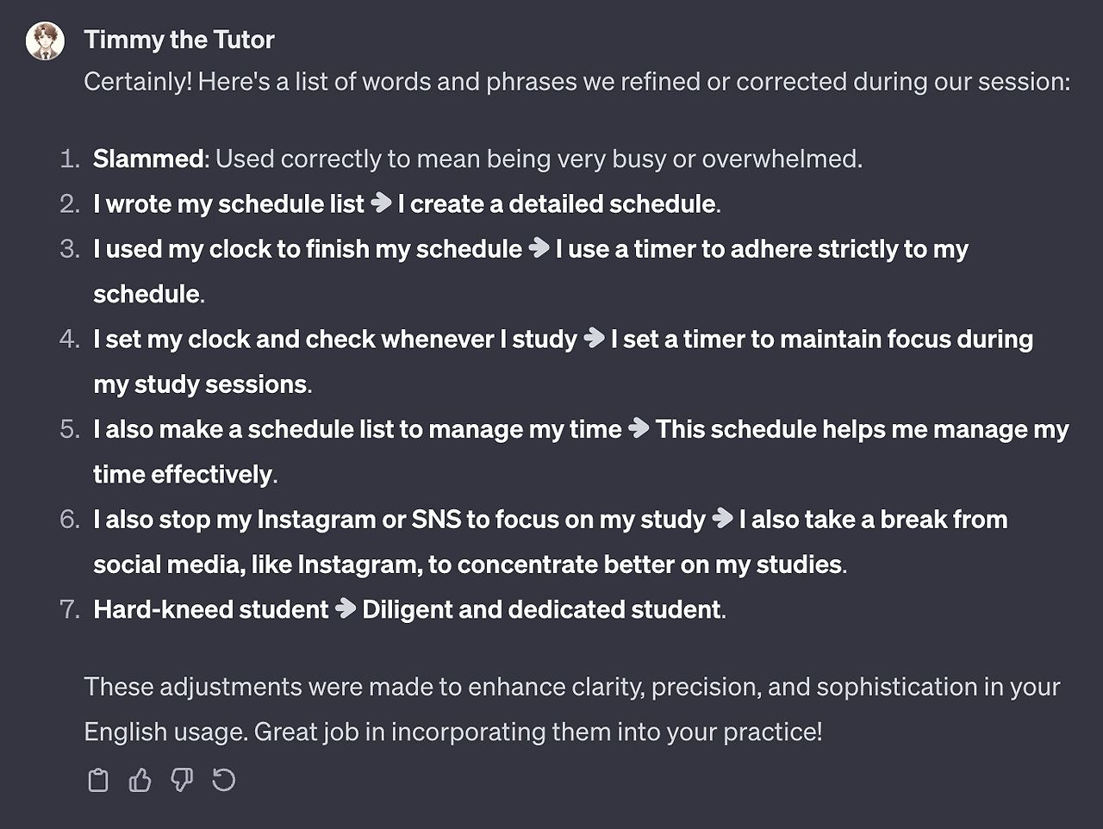Click the phrase "I create a detailed schedule"
1103x829 pixels.
tap(557, 204)
